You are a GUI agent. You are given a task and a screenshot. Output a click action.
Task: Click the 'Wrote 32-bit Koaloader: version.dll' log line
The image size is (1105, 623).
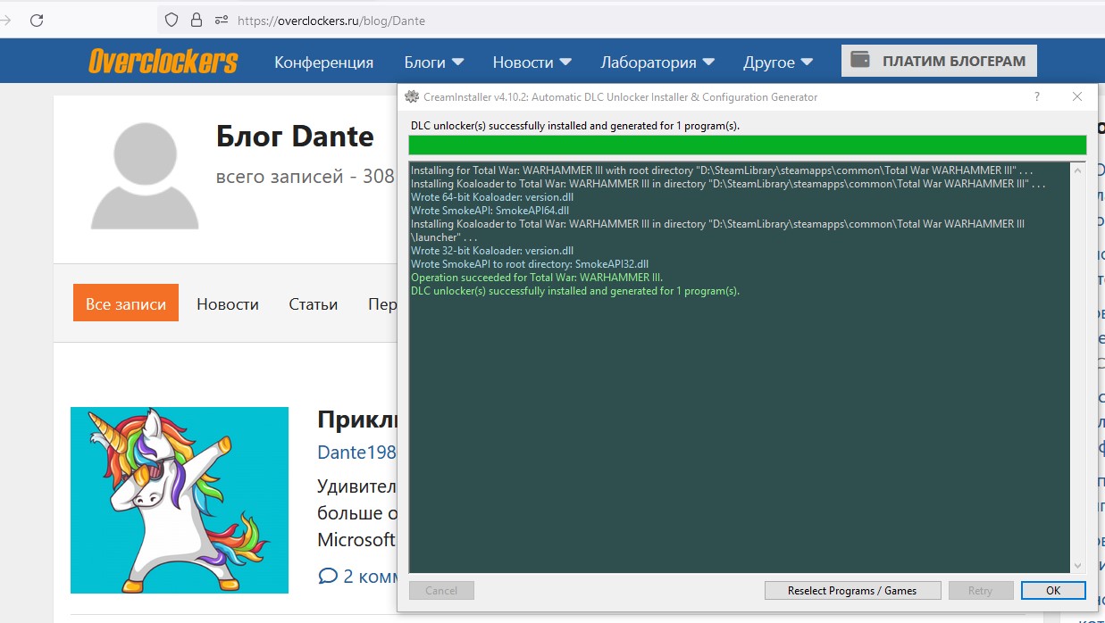[492, 251]
